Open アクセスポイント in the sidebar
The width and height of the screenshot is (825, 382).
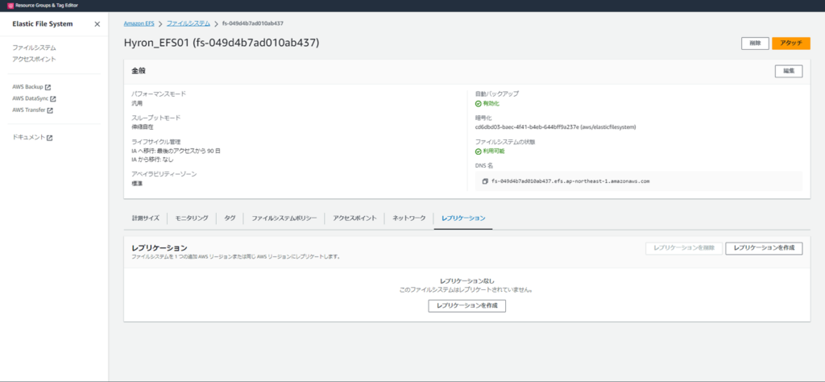34,59
